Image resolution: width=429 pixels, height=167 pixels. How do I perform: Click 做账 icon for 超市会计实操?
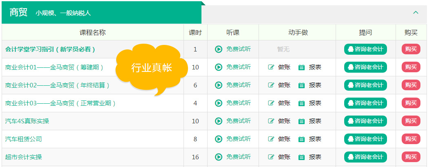(271, 157)
